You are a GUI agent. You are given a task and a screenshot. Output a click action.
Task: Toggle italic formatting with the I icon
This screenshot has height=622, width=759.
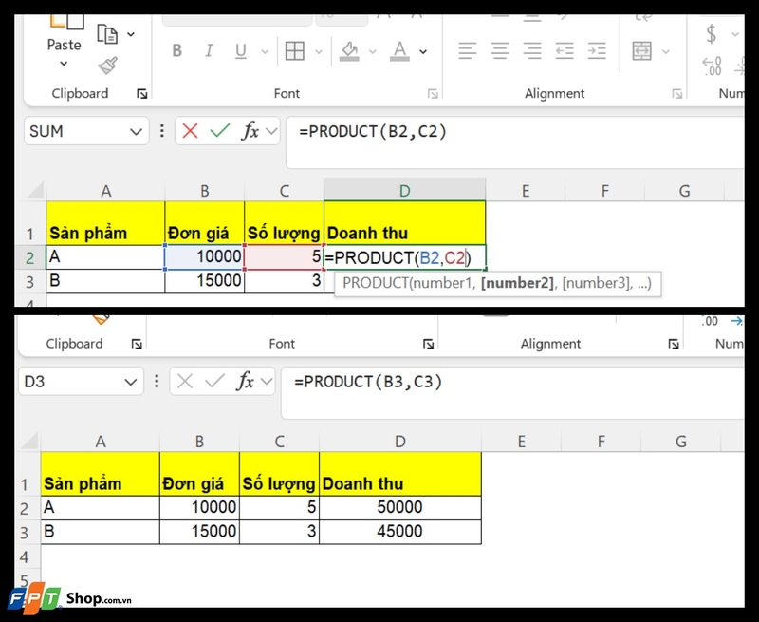pos(209,50)
